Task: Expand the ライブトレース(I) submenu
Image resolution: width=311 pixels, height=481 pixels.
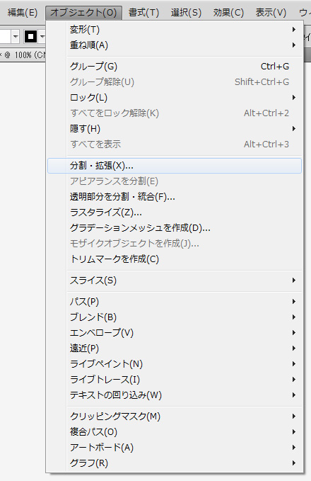Action: [175, 380]
